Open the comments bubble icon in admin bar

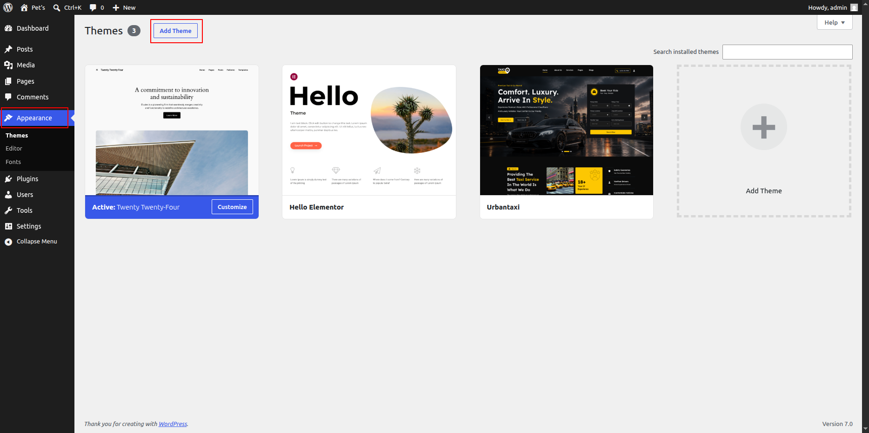click(93, 7)
